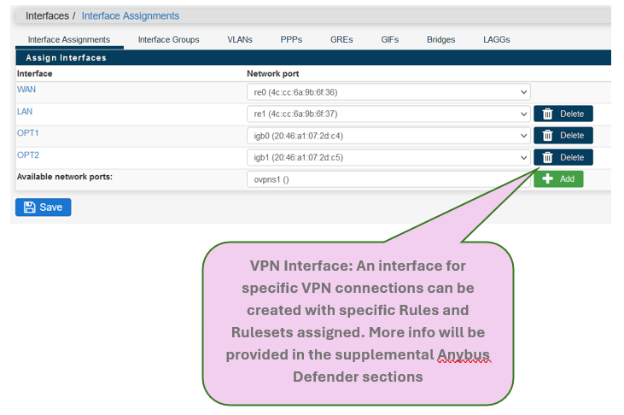624x415 pixels.
Task: Click the trash icon in OPT1 row
Action: click(548, 136)
